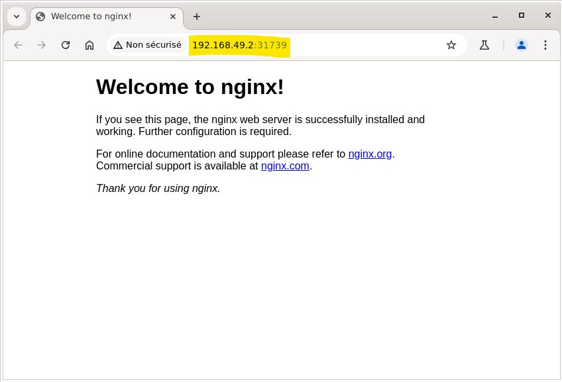Click the paragraph starting If you see this page

click(x=260, y=125)
